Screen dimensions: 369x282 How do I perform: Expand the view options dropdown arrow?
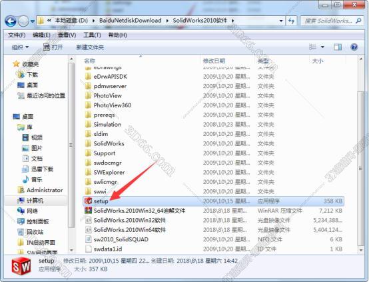[322, 47]
